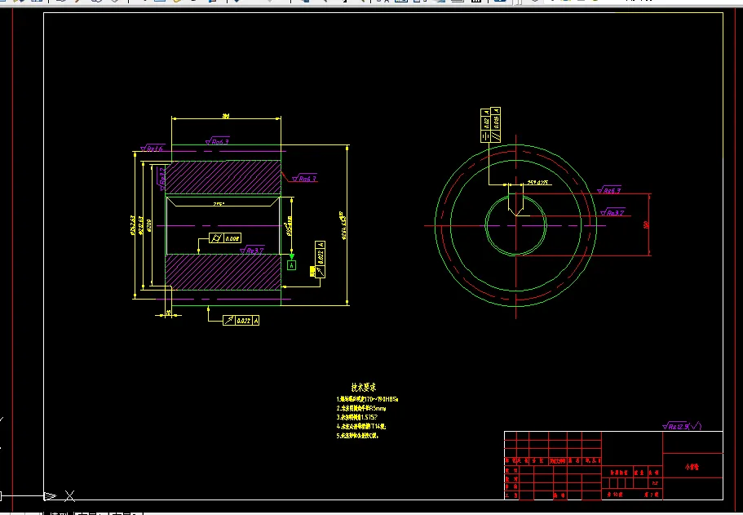Click technical note line 1 with 170 HBS hardness

[367, 399]
